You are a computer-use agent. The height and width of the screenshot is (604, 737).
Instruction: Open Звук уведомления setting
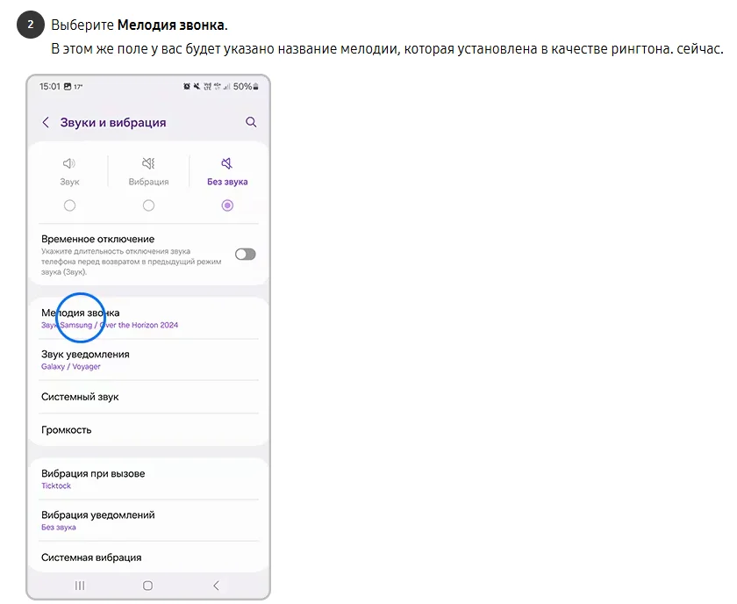(148, 360)
